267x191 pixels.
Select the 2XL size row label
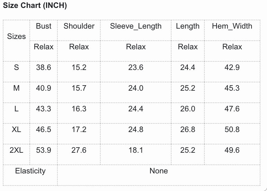tap(16, 150)
